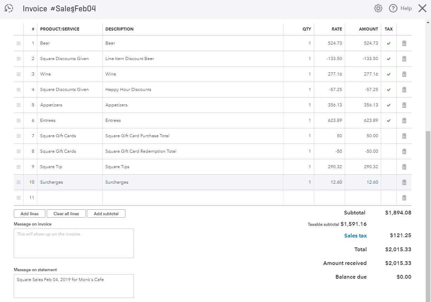This screenshot has width=431, height=302.
Task: Click the empty product cell in row 11
Action: [x=70, y=198]
